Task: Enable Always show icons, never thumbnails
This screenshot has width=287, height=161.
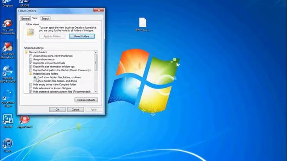Action: [31, 56]
